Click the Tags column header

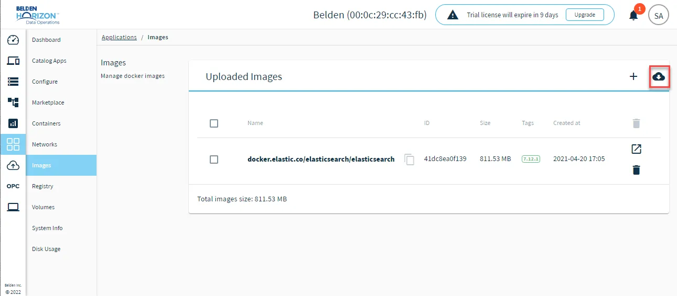(x=528, y=123)
